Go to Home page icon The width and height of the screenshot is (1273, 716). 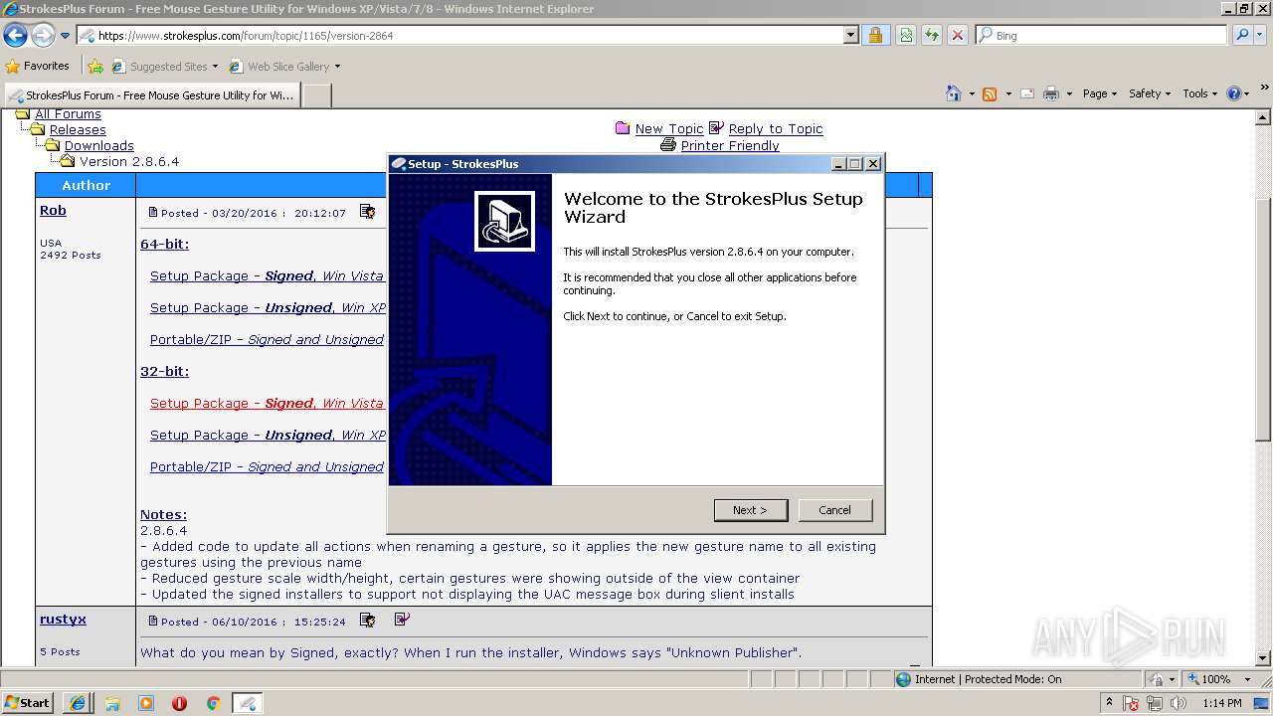tap(954, 93)
